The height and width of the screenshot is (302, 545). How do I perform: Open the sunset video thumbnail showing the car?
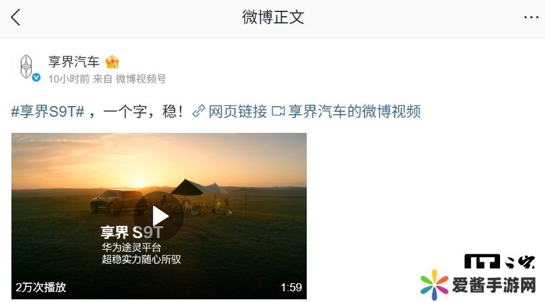tap(159, 215)
